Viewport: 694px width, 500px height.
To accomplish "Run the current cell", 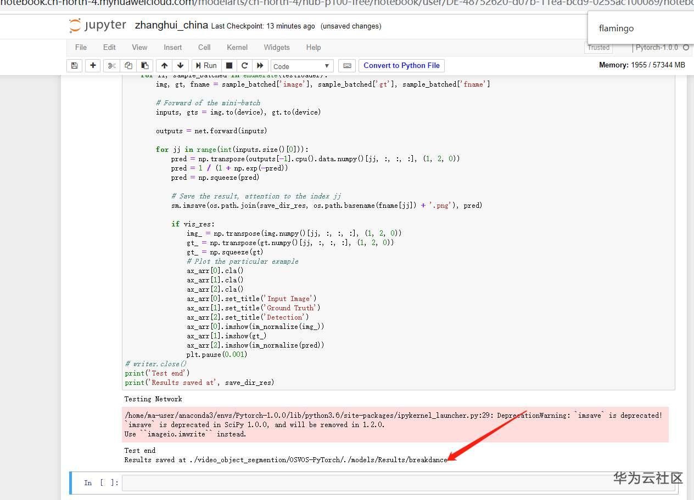I will click(206, 66).
